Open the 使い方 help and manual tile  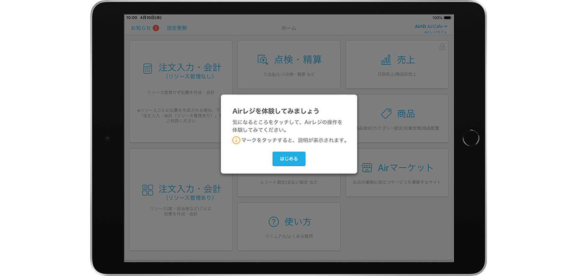[289, 226]
